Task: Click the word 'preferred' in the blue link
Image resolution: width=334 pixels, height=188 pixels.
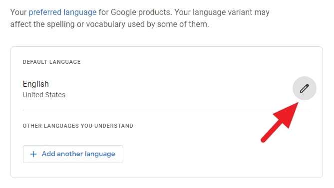Action: [x=45, y=12]
